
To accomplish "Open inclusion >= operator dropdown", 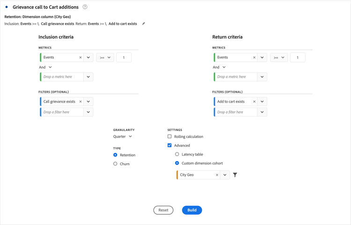I will (x=105, y=58).
